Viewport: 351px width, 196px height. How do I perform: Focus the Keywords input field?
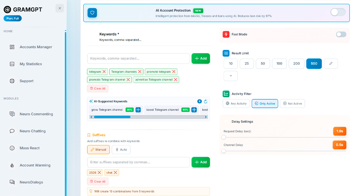(x=138, y=58)
